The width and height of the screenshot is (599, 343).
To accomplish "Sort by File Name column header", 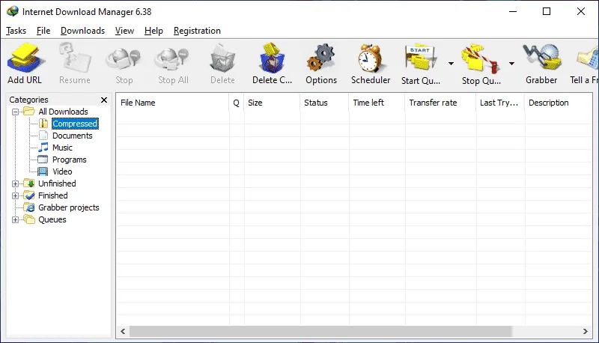I will coord(173,103).
